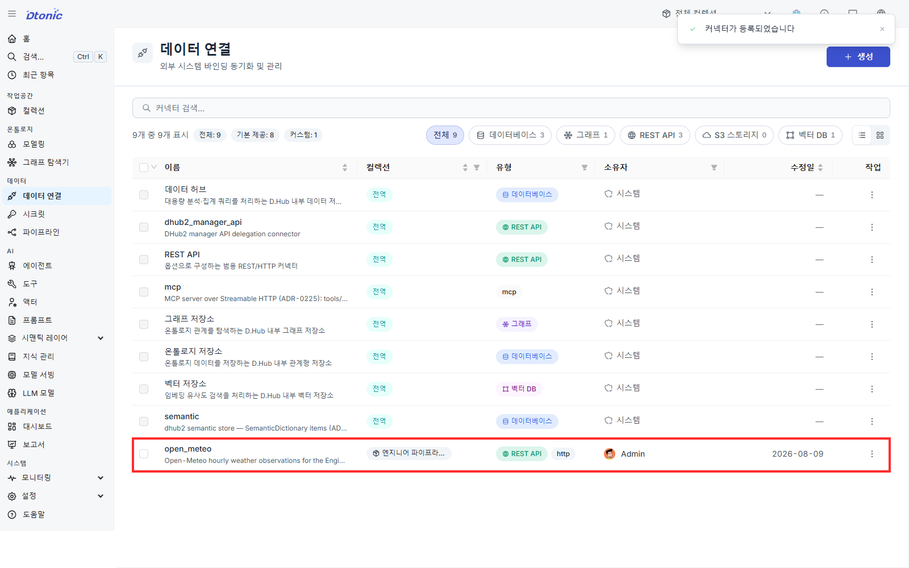Sort by 이름 column
The width and height of the screenshot is (909, 568).
pyautogui.click(x=345, y=168)
